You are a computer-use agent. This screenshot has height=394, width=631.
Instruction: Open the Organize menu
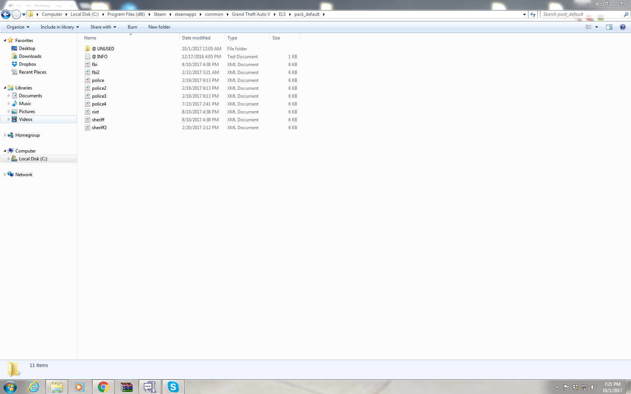(x=18, y=27)
